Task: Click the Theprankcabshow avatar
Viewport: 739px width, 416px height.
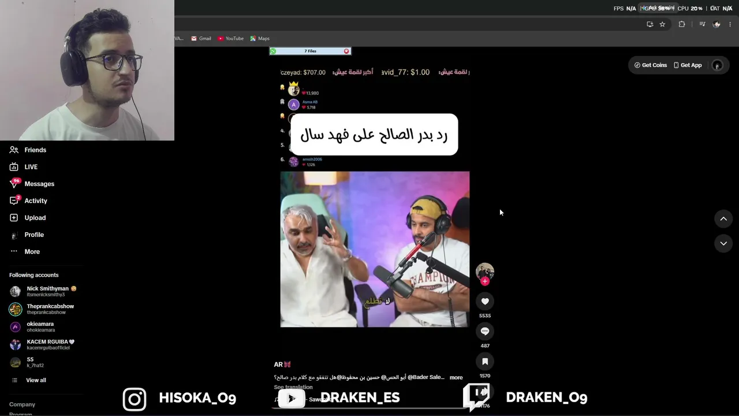Action: click(x=16, y=309)
